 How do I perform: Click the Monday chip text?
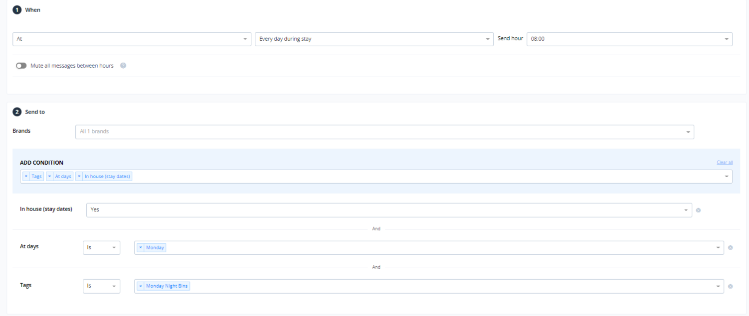(x=155, y=248)
